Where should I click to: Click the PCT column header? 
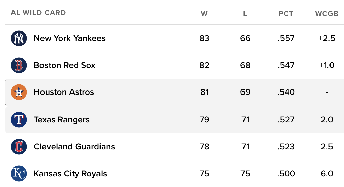pyautogui.click(x=286, y=14)
